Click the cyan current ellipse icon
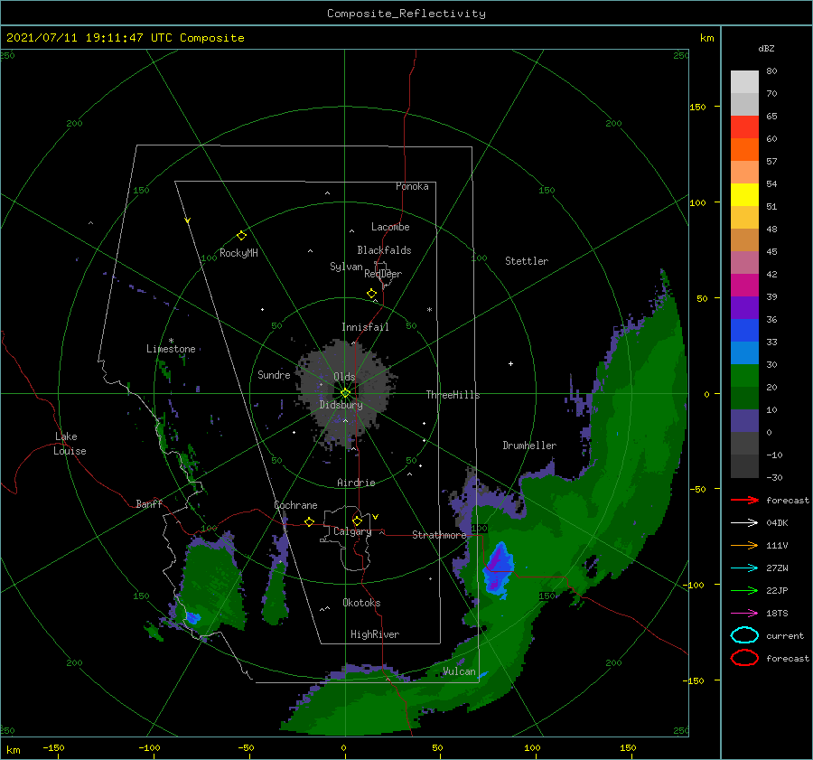Viewport: 813px width, 760px height. coord(744,635)
